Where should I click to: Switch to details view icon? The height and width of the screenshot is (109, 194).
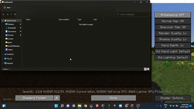(145, 69)
